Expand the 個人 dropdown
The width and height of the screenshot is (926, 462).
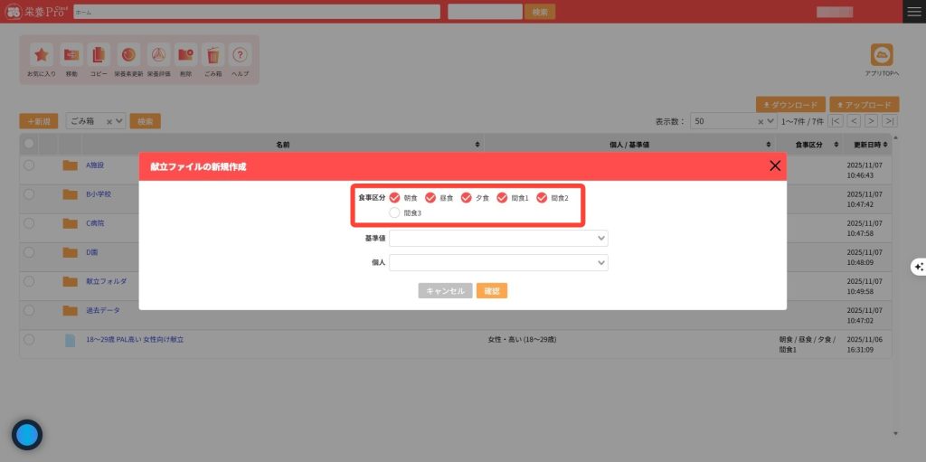pos(498,262)
